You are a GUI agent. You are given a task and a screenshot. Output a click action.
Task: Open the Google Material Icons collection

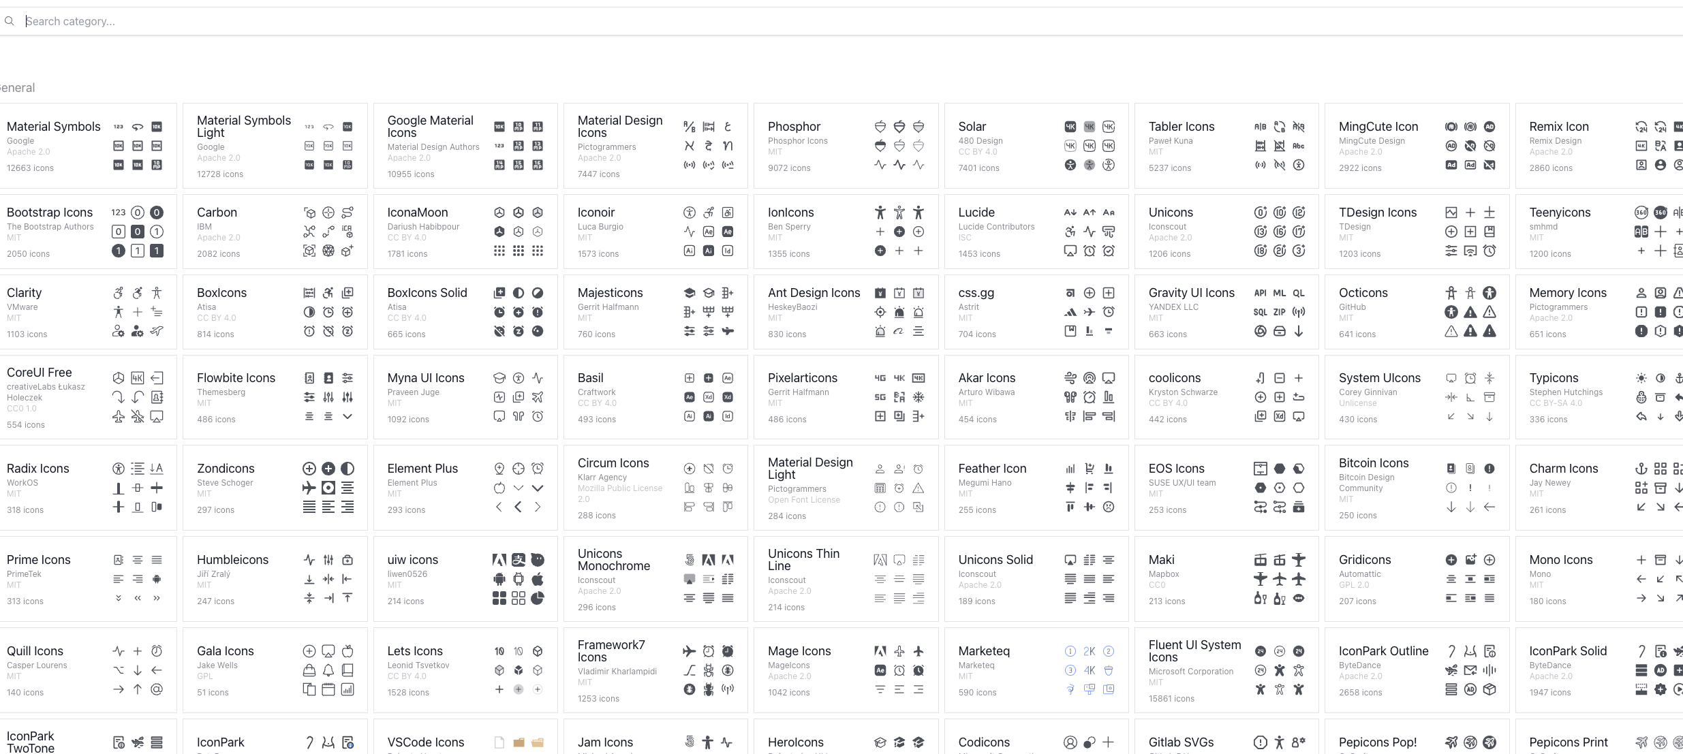coord(465,146)
